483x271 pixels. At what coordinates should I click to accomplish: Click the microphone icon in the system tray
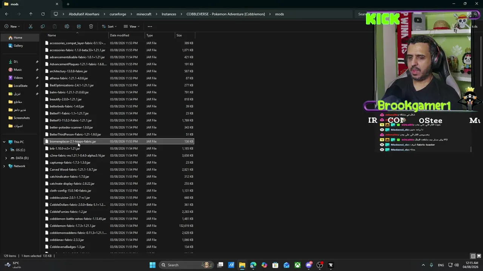[x=431, y=265]
